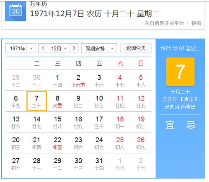Open the 12月 month dropdown
Viewport: 209px width, 182px height.
[x=59, y=48]
